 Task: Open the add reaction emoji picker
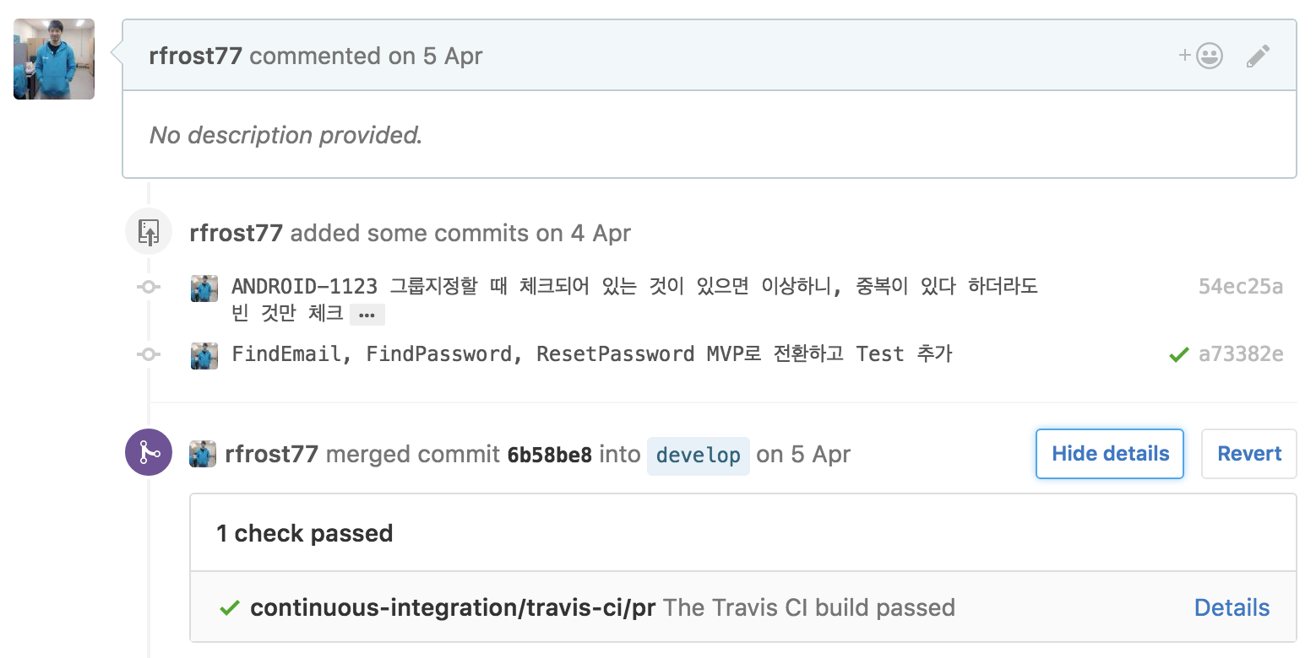pos(1200,57)
